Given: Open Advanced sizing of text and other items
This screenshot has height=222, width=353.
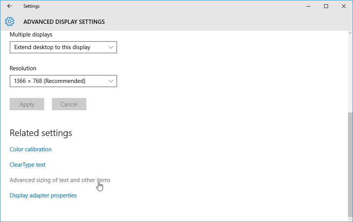Looking at the screenshot, I should point(60,180).
